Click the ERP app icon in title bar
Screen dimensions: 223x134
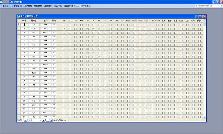[1, 2]
